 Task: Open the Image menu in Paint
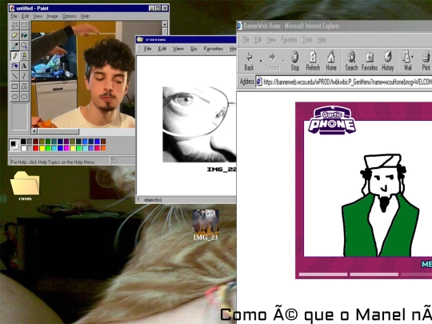(52, 16)
